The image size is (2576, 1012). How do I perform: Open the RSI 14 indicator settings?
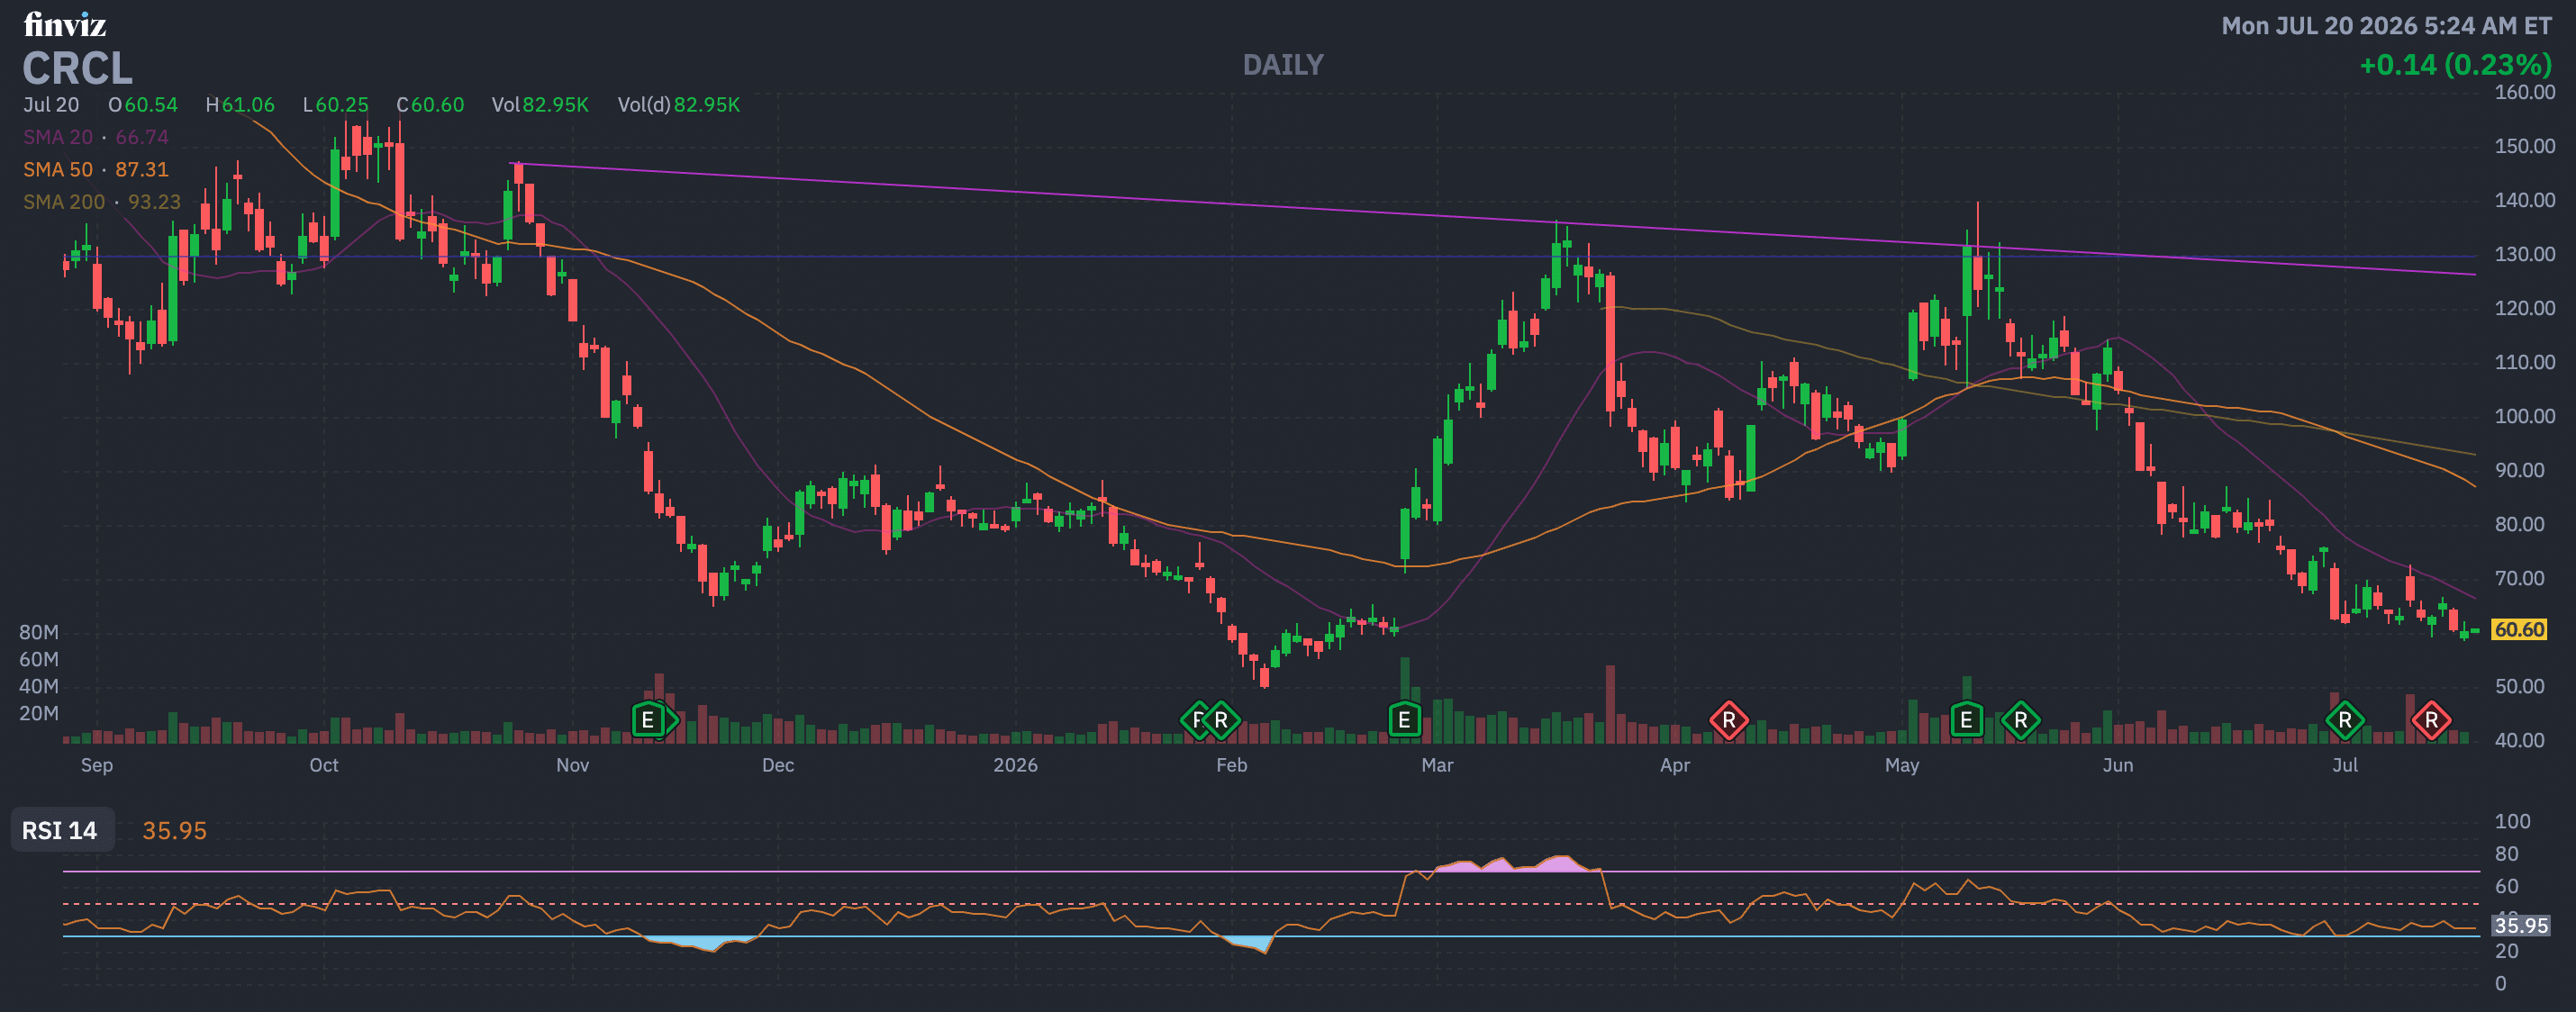60,830
